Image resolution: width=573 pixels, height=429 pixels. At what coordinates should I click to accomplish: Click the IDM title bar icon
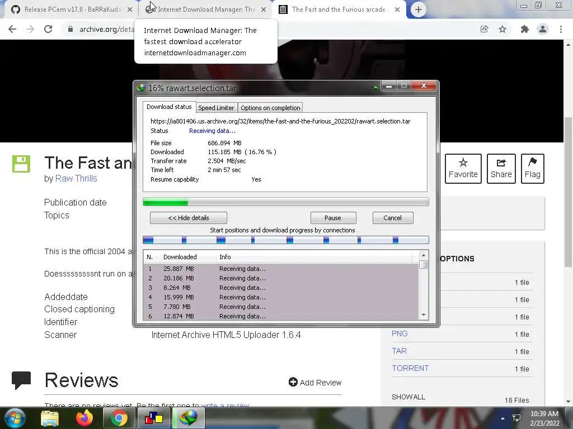click(141, 88)
